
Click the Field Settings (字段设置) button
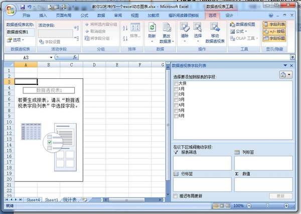[x=51, y=42]
